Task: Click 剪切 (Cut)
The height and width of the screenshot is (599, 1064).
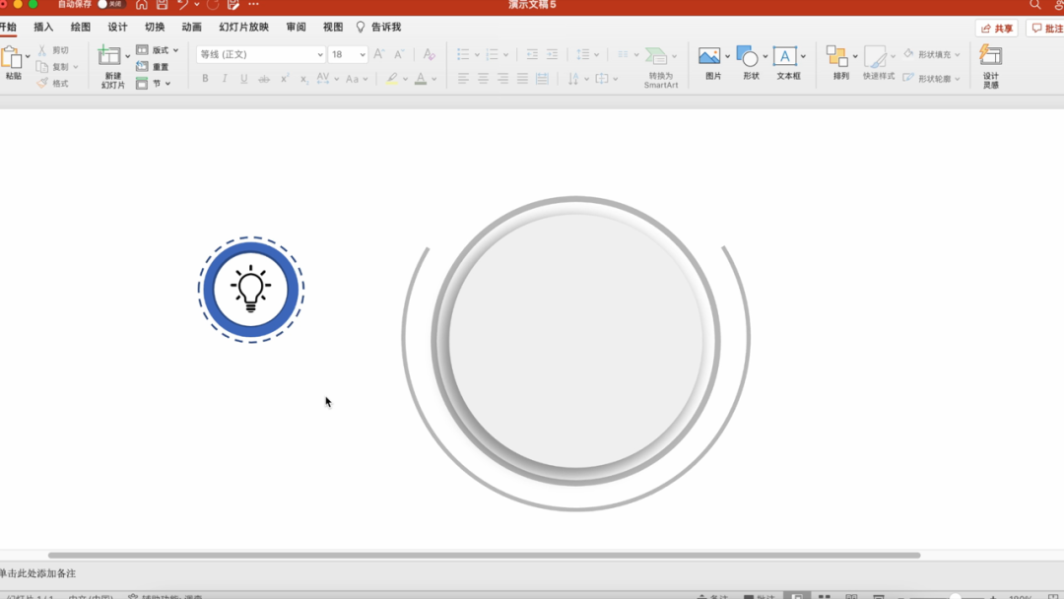Action: click(x=53, y=50)
